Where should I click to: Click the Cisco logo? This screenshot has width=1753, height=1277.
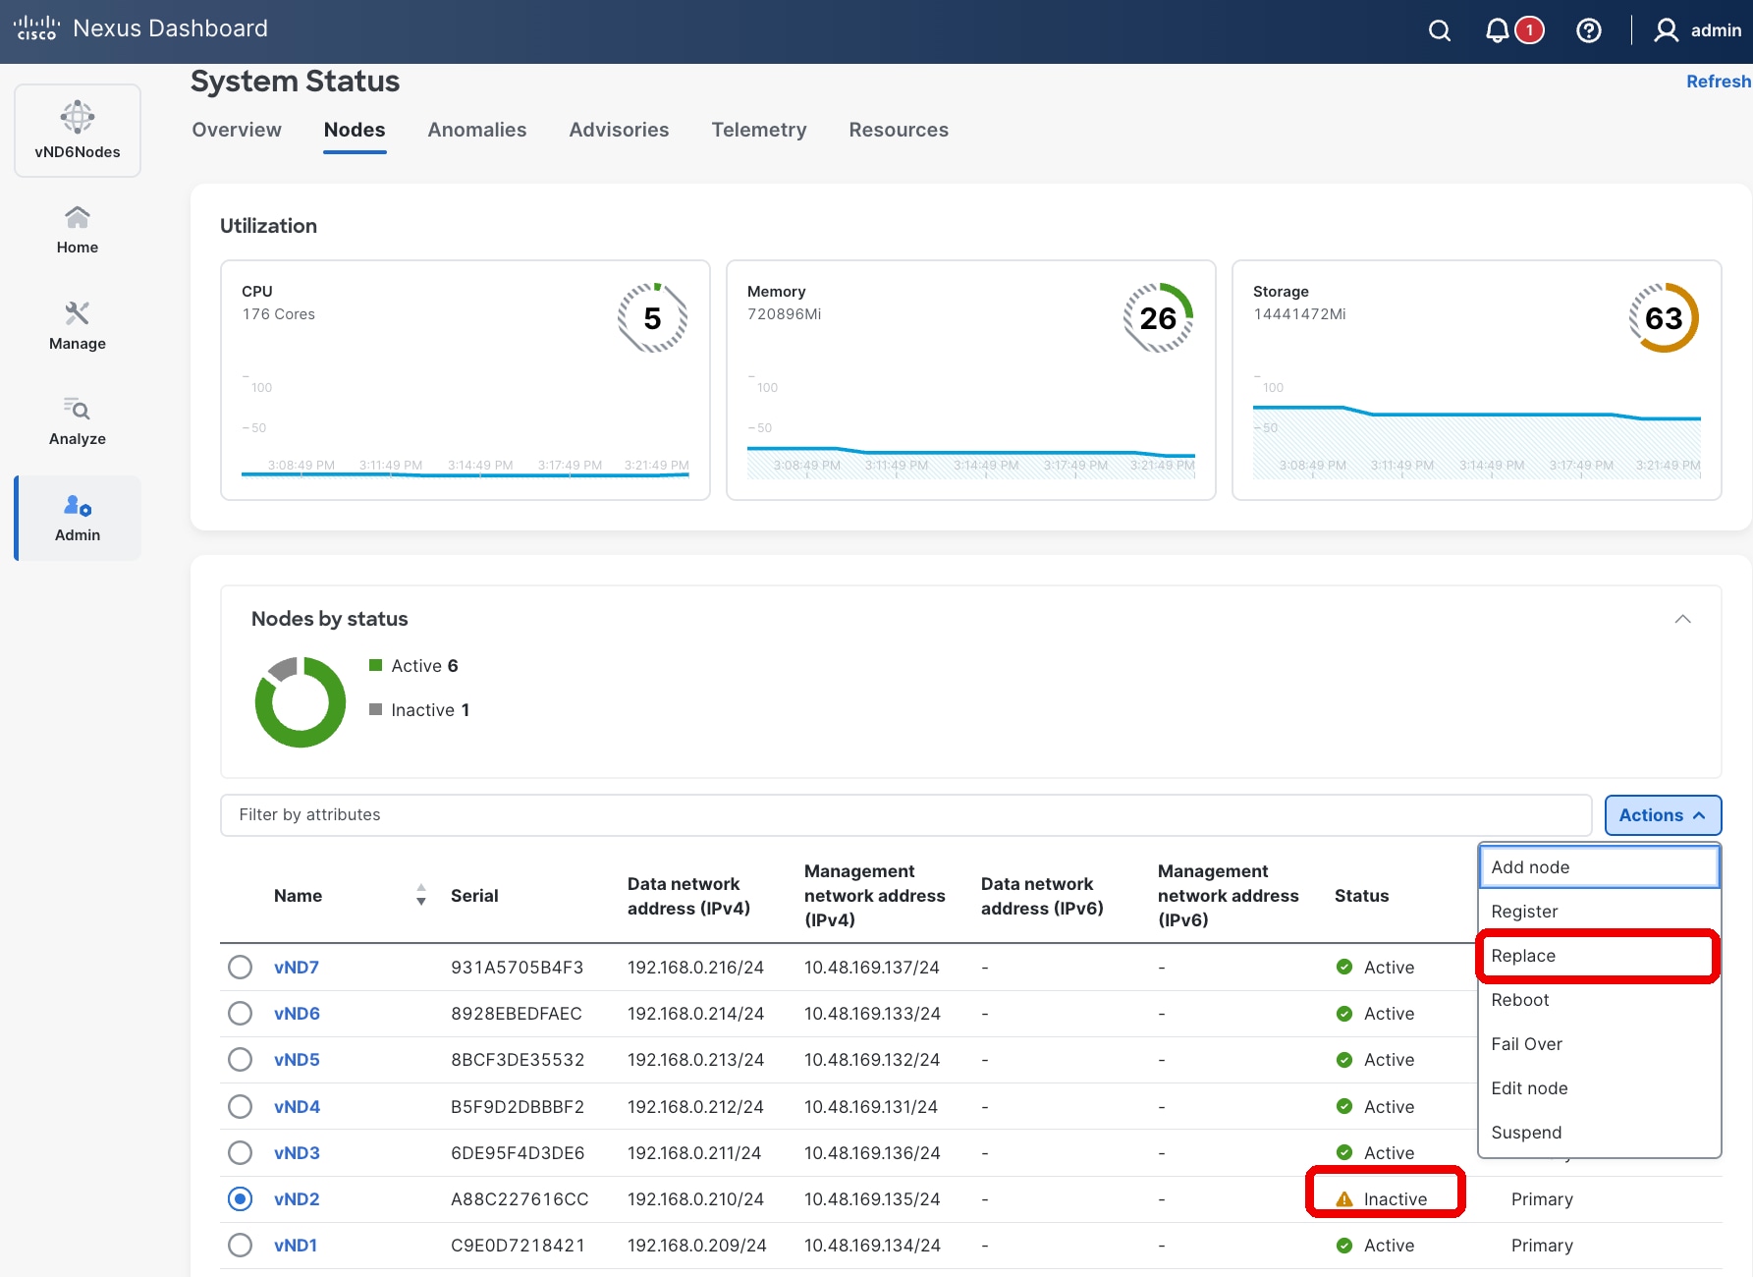click(36, 28)
